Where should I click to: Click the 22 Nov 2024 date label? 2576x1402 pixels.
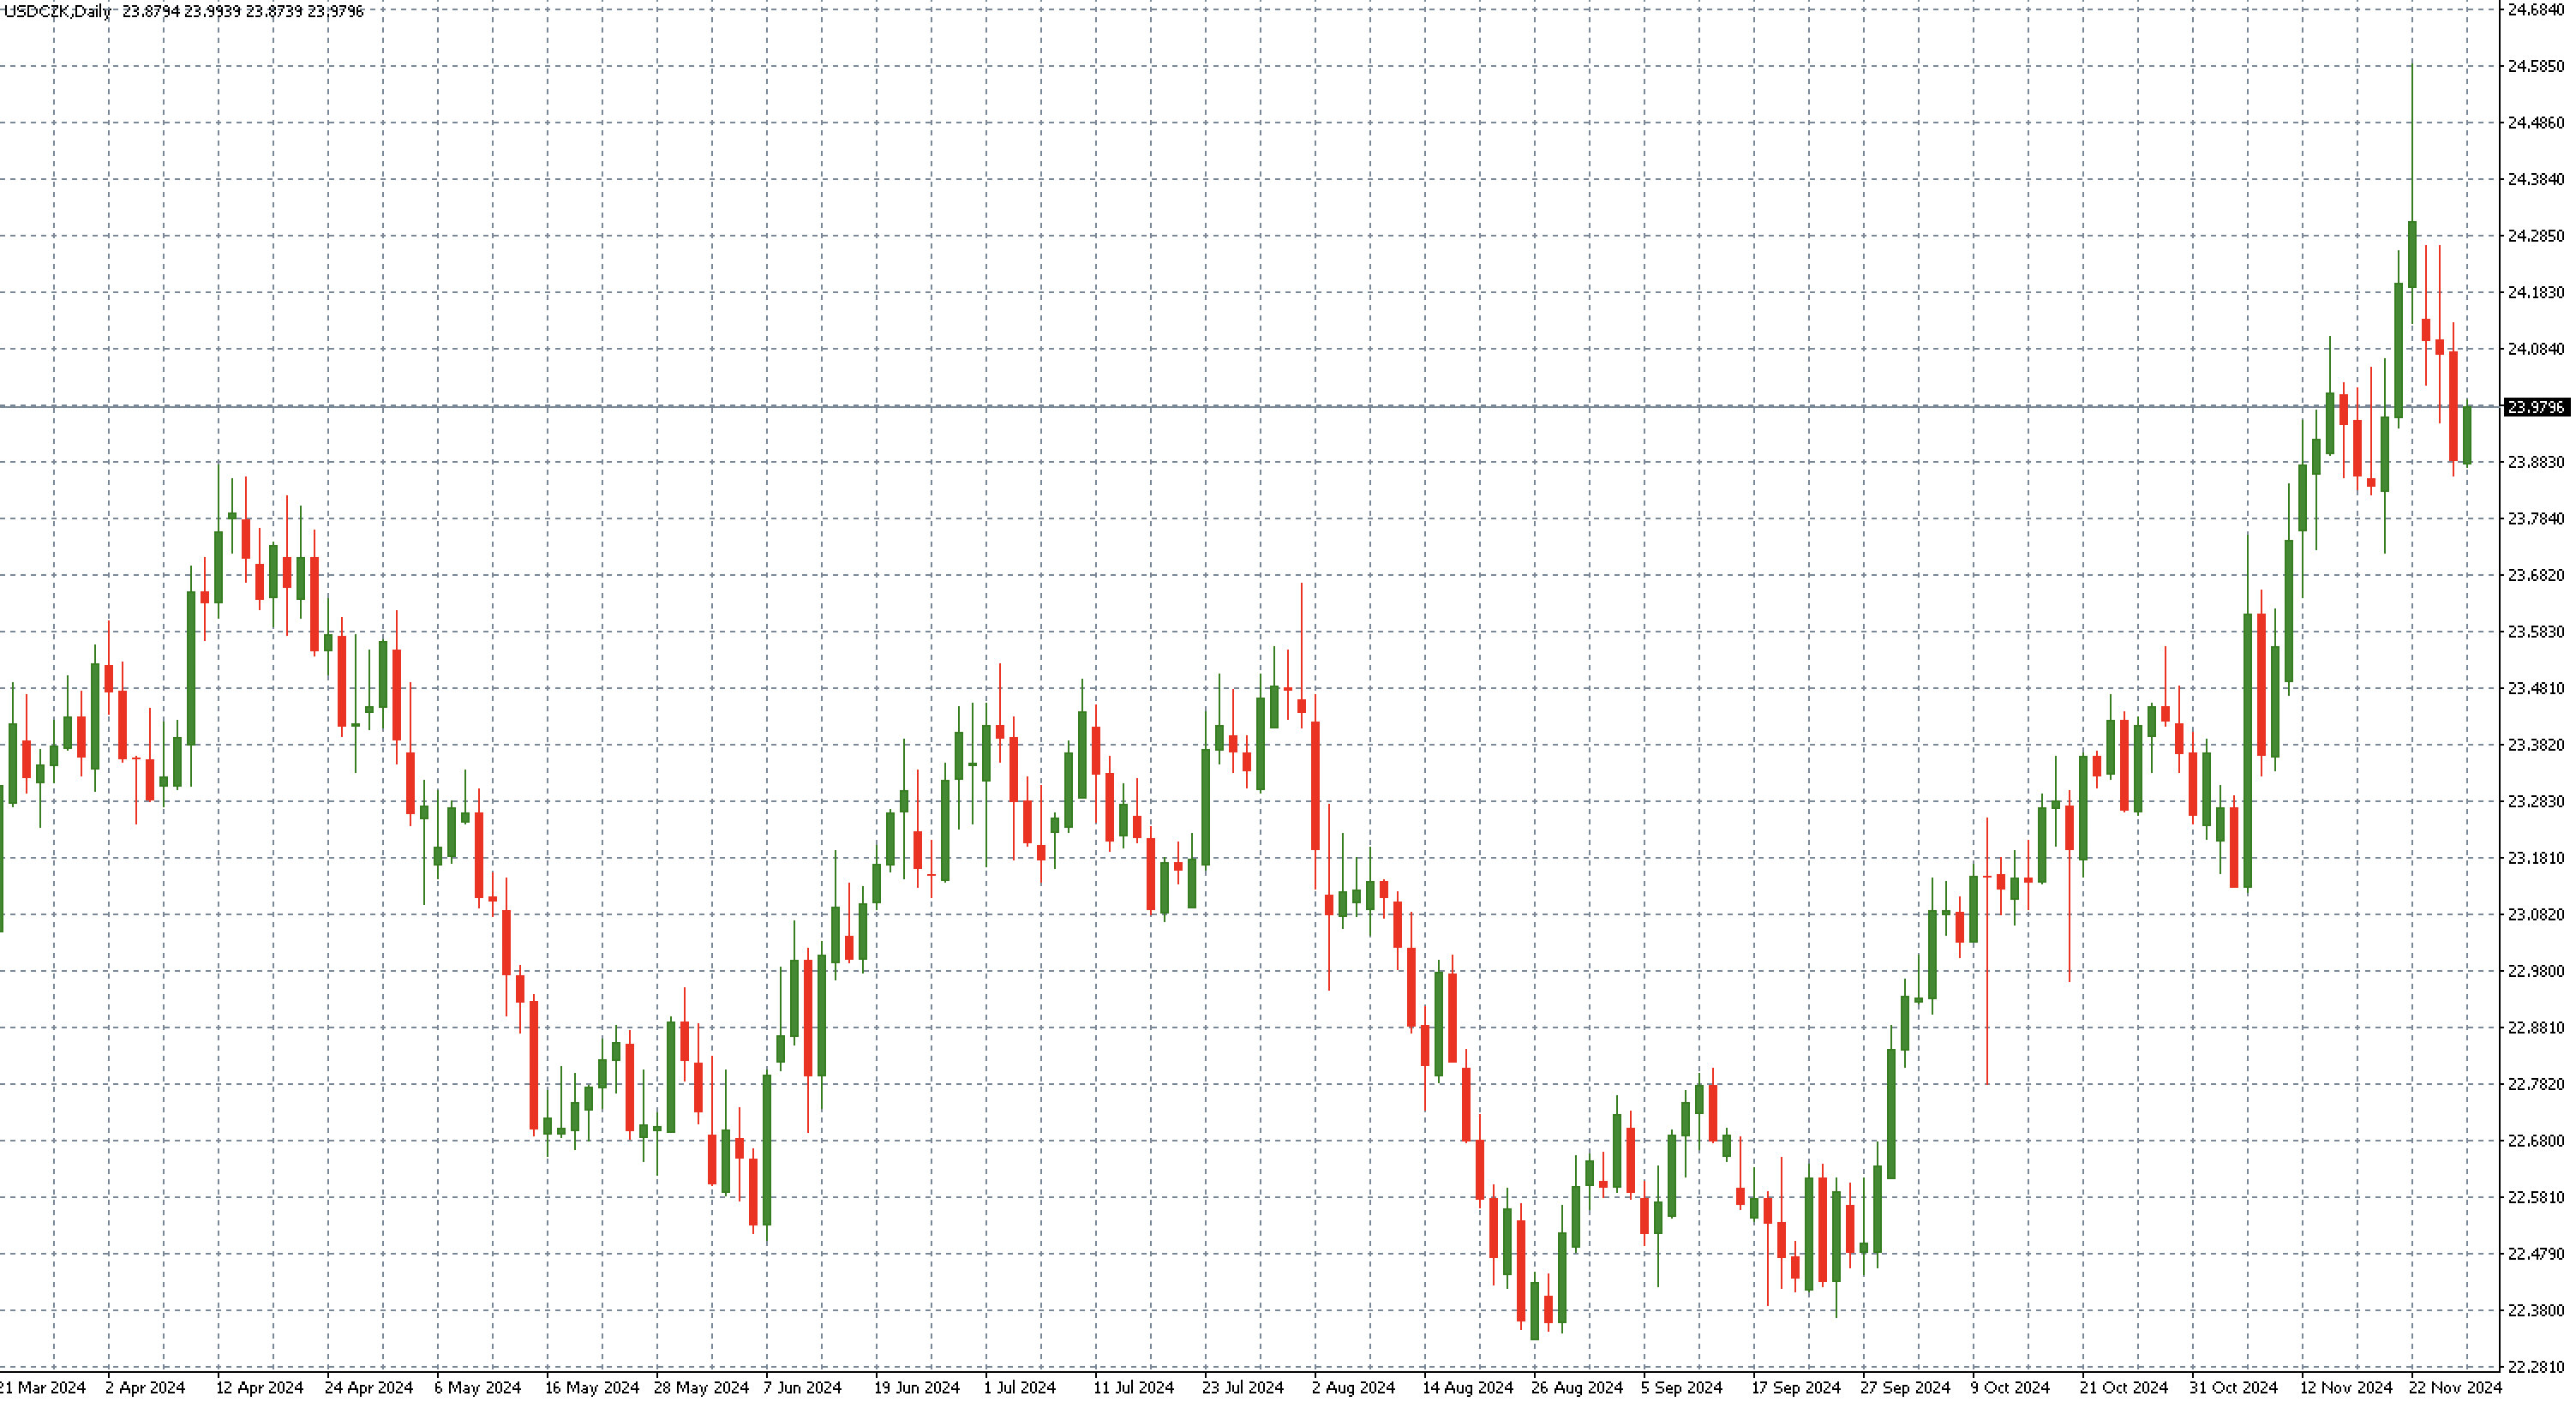[x=2455, y=1388]
